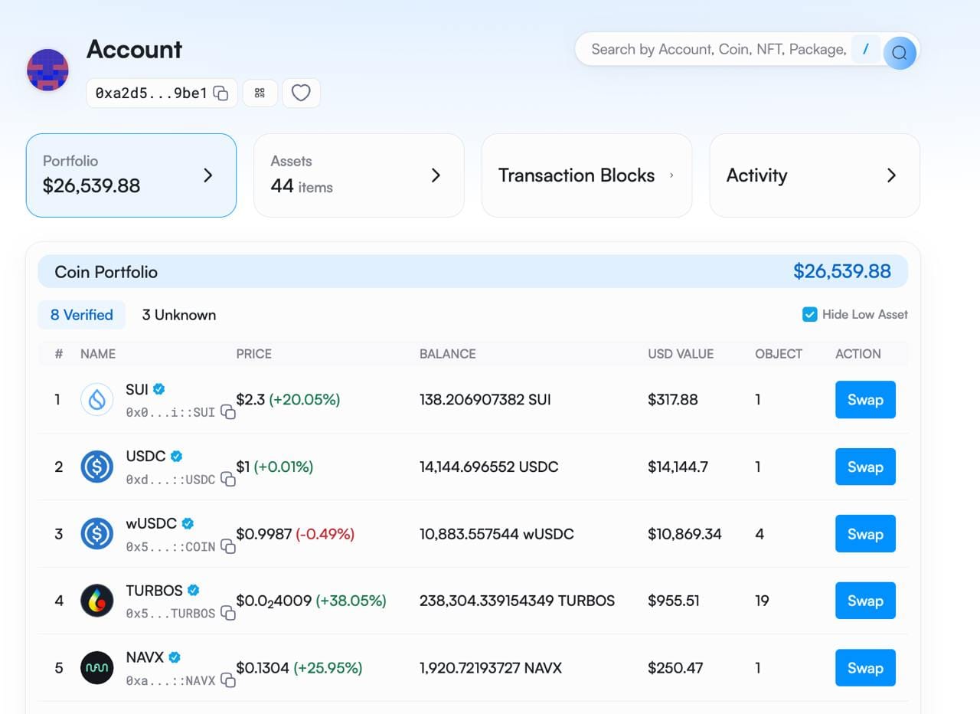Copy the account address 0xa2d5...9be1
Image resolution: width=980 pixels, height=714 pixels.
(x=220, y=93)
